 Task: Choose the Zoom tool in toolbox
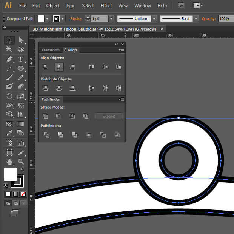(21, 162)
